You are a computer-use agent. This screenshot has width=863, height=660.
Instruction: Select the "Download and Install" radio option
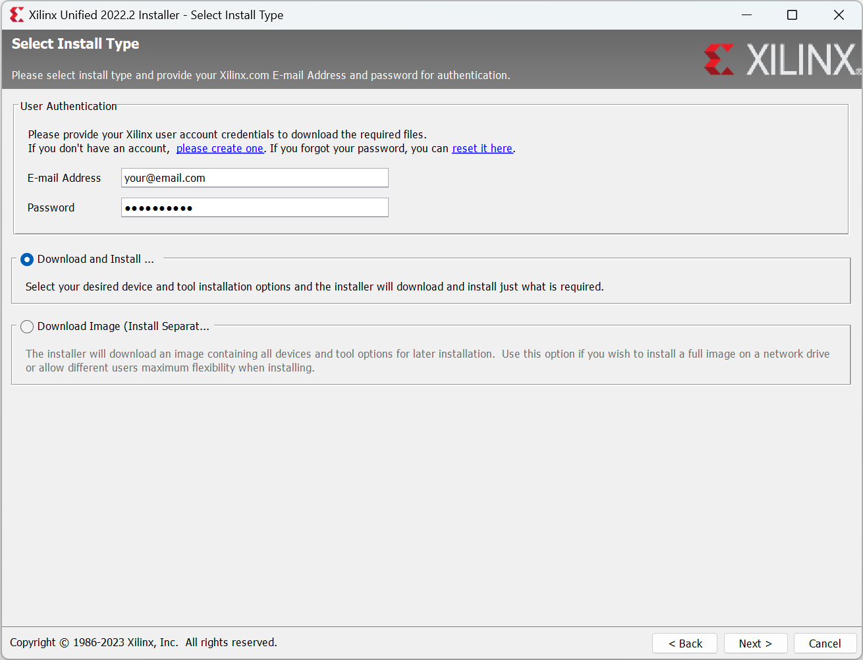tap(27, 260)
